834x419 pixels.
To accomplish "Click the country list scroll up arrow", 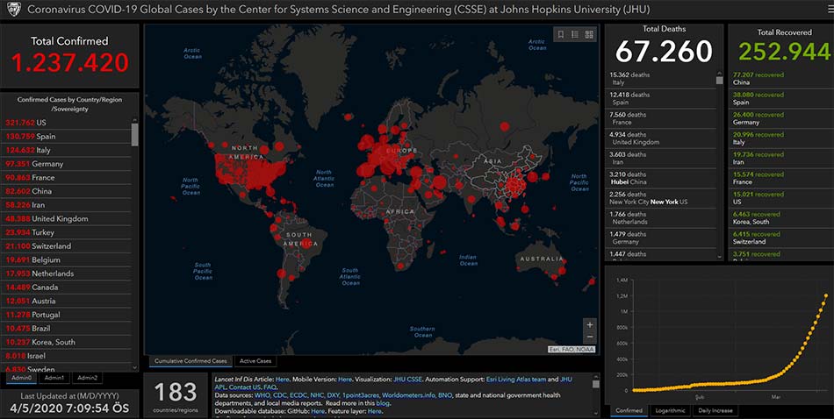I will (134, 120).
